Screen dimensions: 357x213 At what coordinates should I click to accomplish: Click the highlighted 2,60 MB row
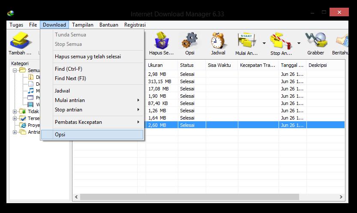click(245, 125)
